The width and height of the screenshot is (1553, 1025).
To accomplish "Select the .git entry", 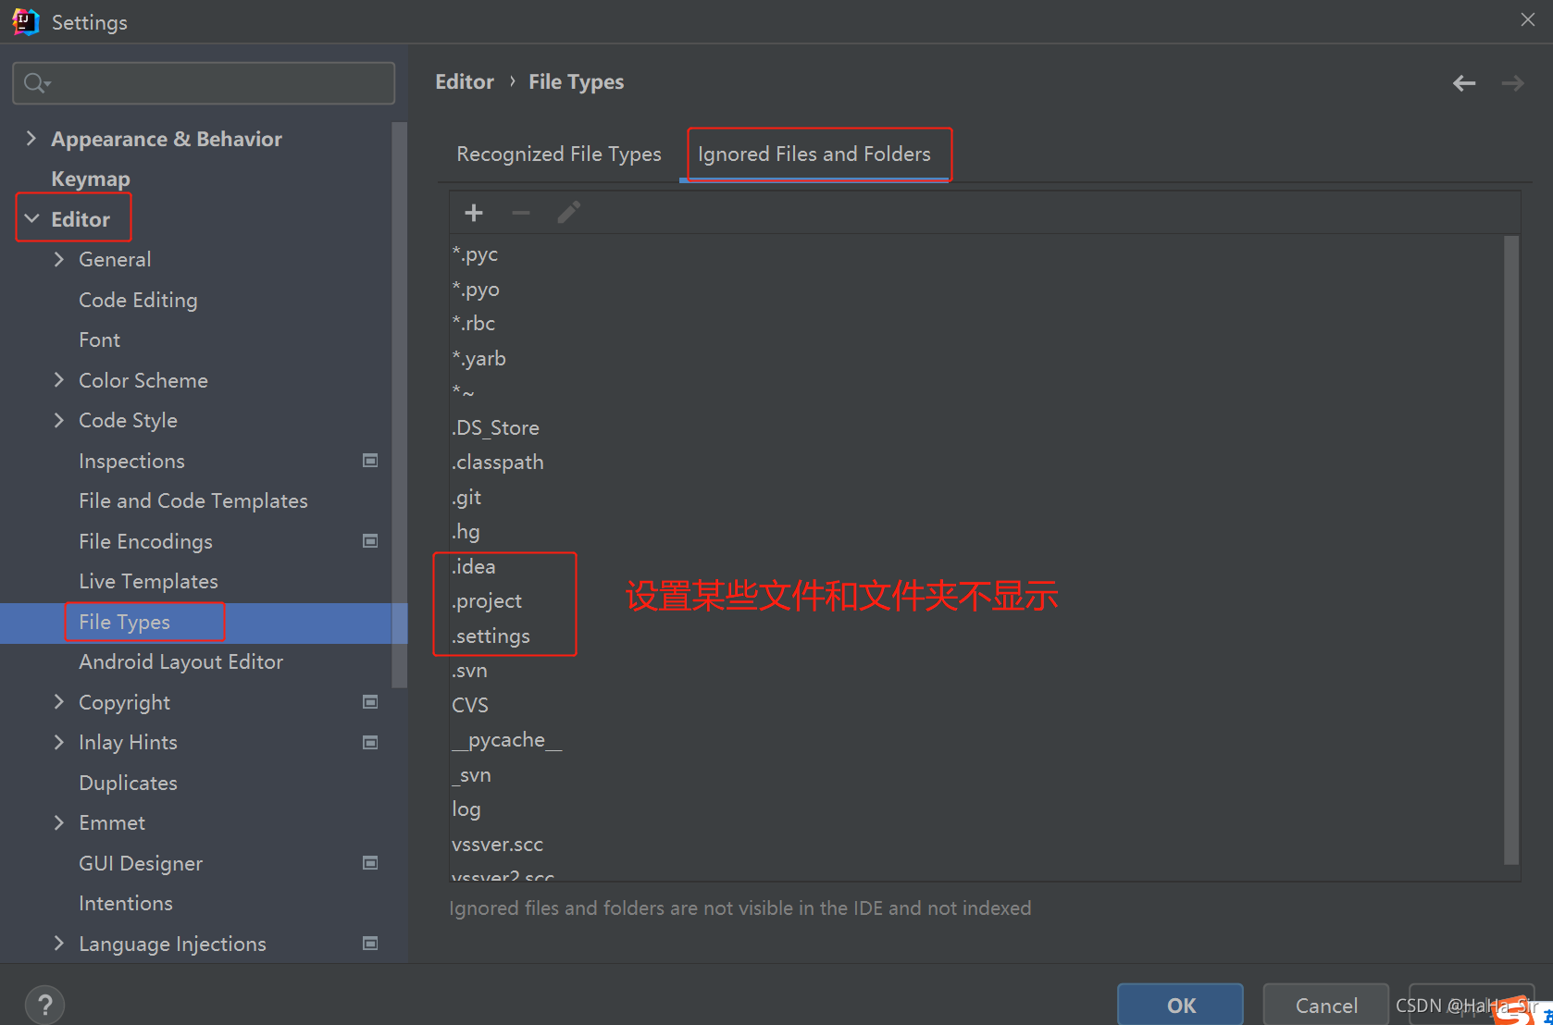I will click(466, 498).
